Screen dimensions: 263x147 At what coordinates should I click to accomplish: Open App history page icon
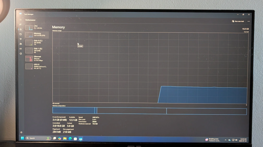[21, 34]
